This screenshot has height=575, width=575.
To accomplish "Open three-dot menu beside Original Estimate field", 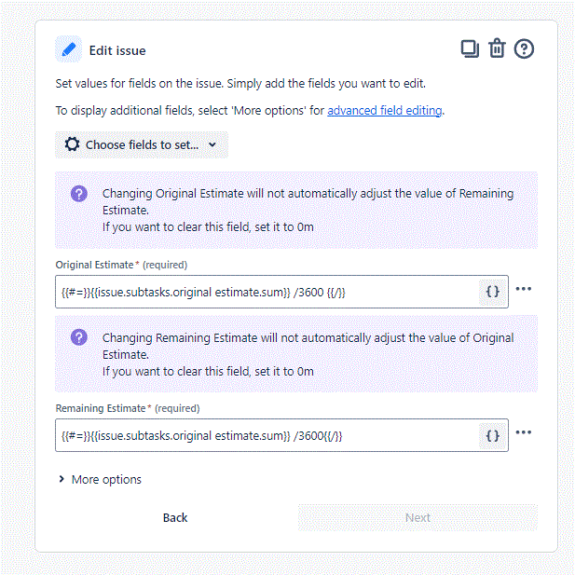I will (x=524, y=289).
